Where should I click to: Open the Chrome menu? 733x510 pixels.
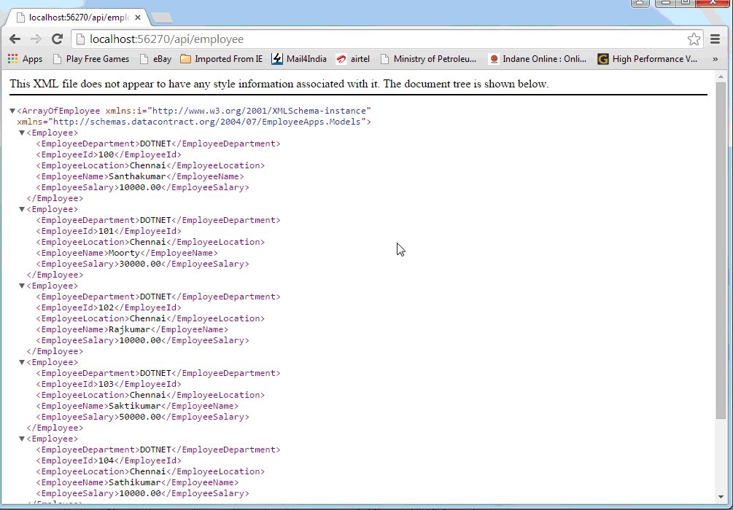(x=715, y=39)
